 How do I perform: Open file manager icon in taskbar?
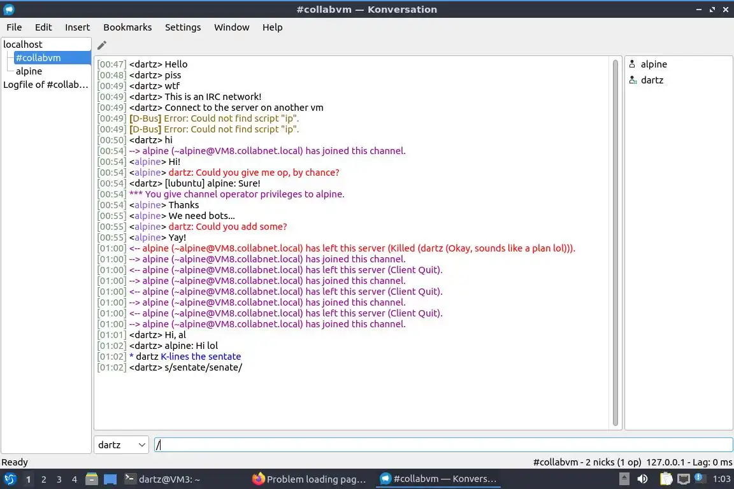point(92,479)
